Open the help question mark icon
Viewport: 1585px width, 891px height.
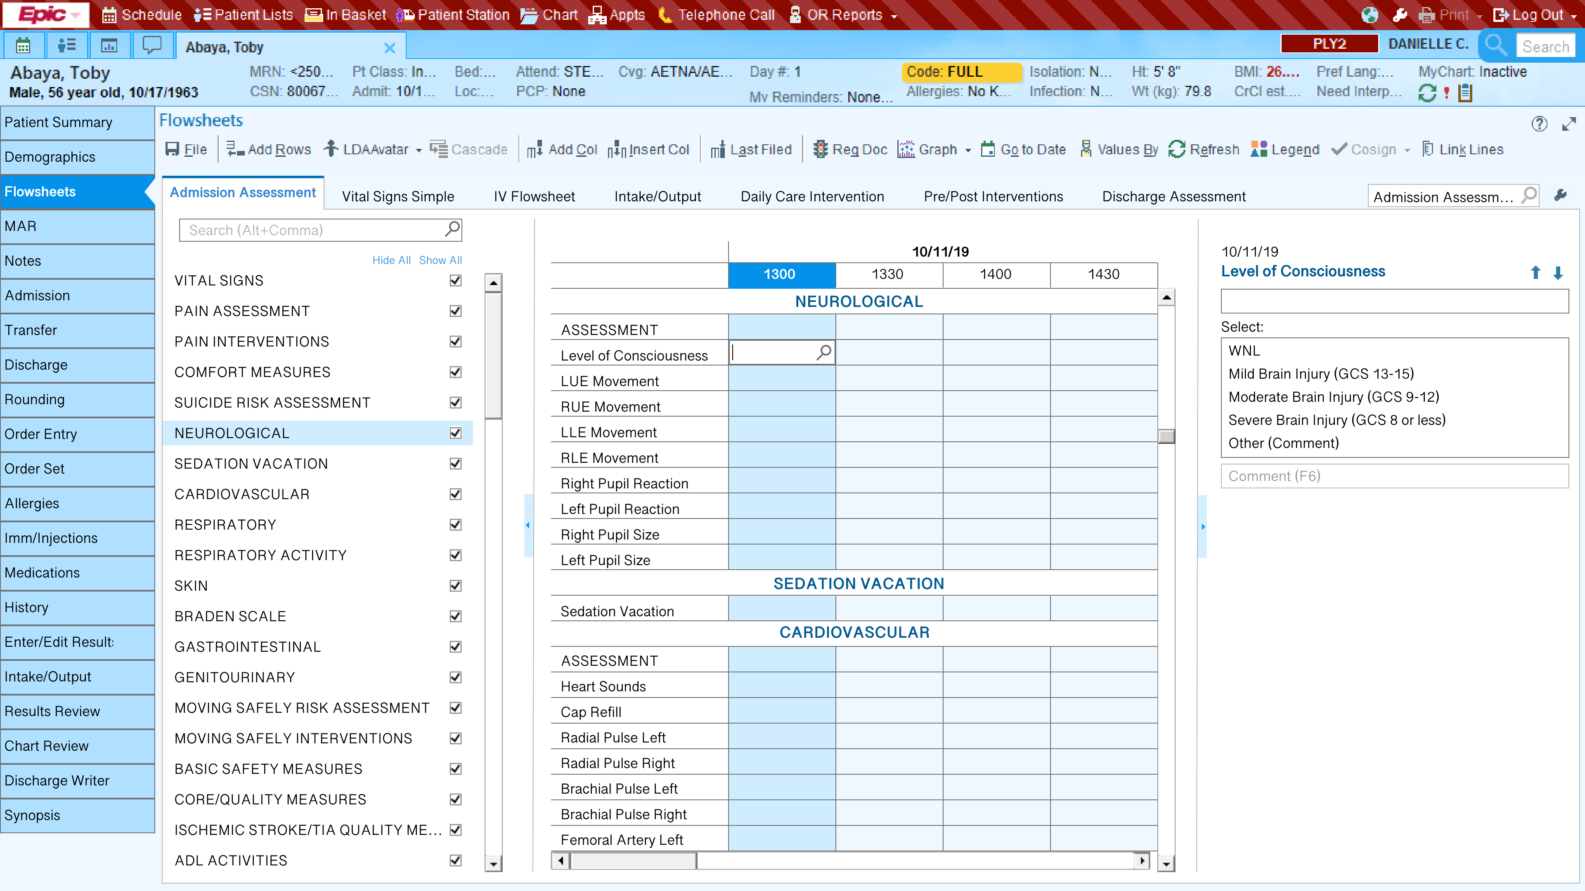tap(1539, 124)
